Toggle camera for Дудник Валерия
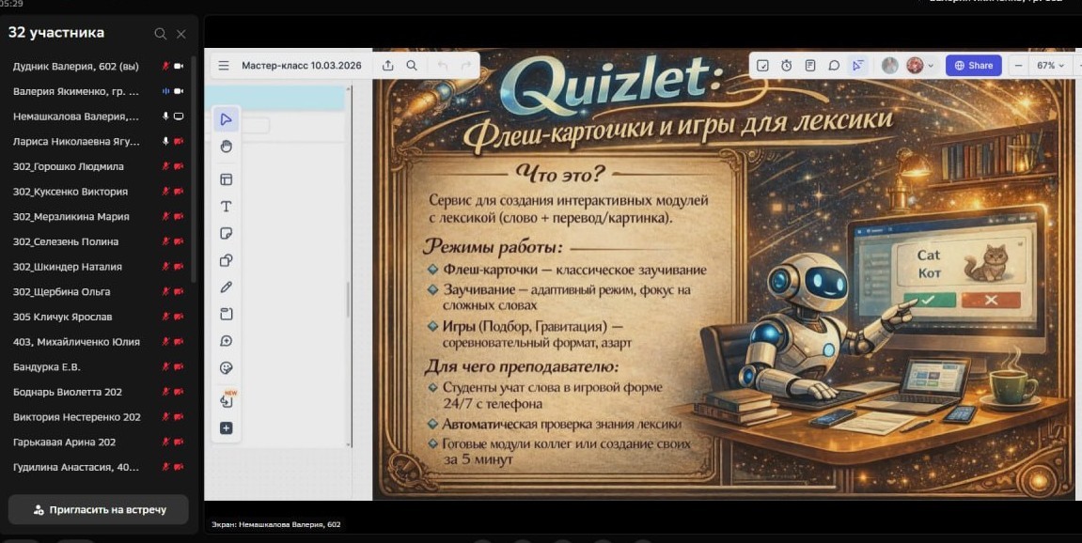Image resolution: width=1082 pixels, height=543 pixels. pyautogui.click(x=179, y=67)
